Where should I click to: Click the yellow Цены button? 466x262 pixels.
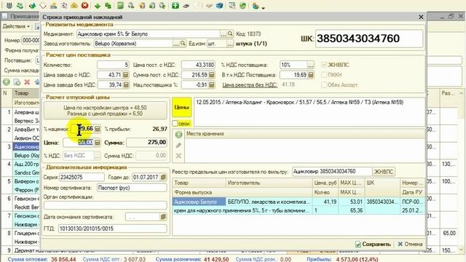pos(181,107)
